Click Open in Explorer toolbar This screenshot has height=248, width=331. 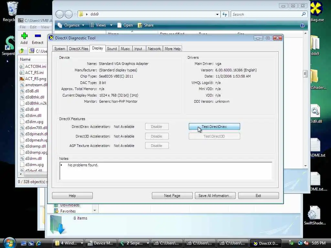click(125, 25)
